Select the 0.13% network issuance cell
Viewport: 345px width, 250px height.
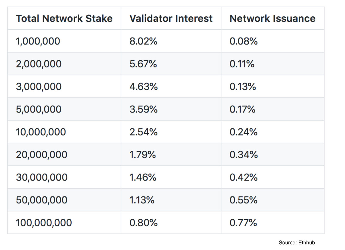[x=243, y=87]
